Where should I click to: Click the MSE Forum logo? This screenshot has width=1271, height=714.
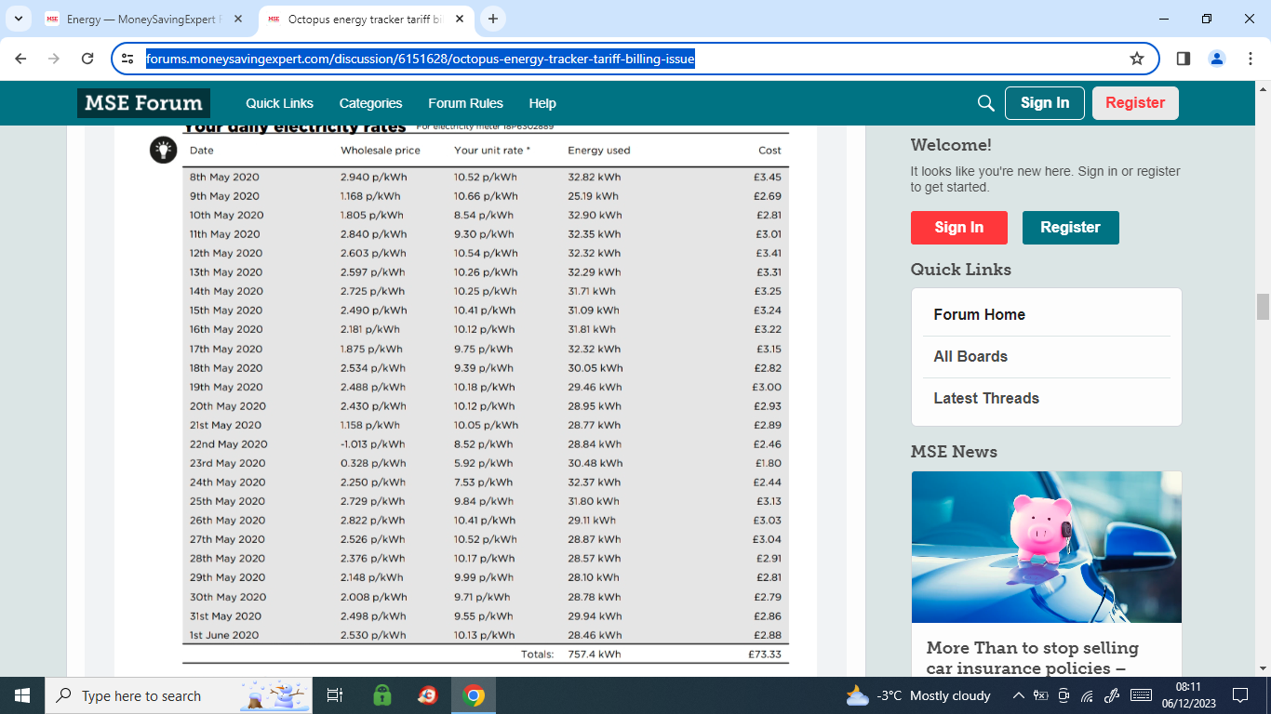click(143, 103)
